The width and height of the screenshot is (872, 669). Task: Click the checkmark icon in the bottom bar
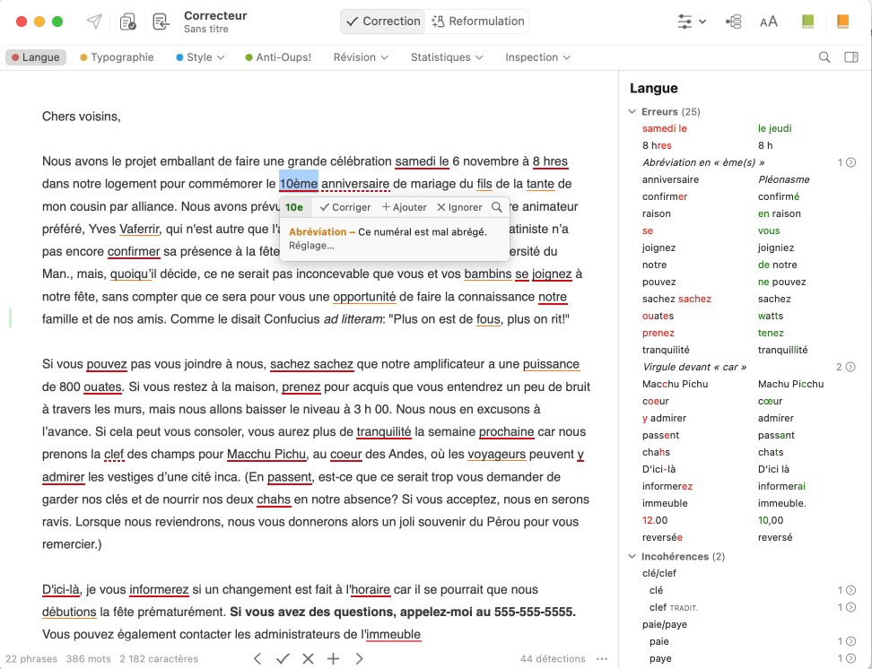(283, 658)
